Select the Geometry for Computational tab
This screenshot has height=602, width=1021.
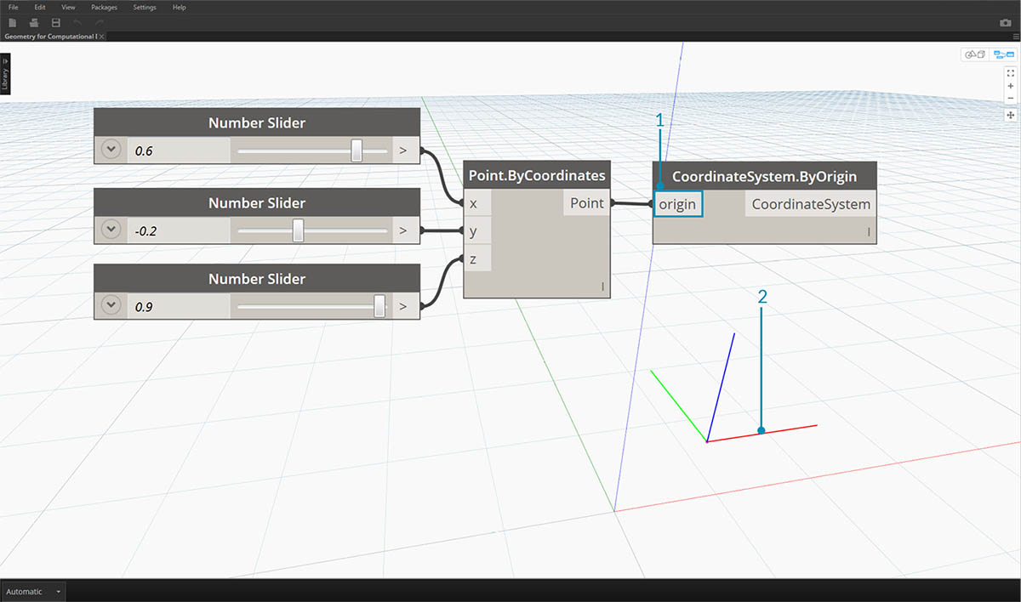(x=51, y=37)
